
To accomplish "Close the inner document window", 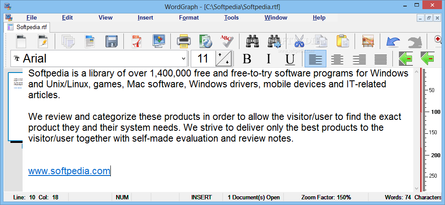I will 437,18.
